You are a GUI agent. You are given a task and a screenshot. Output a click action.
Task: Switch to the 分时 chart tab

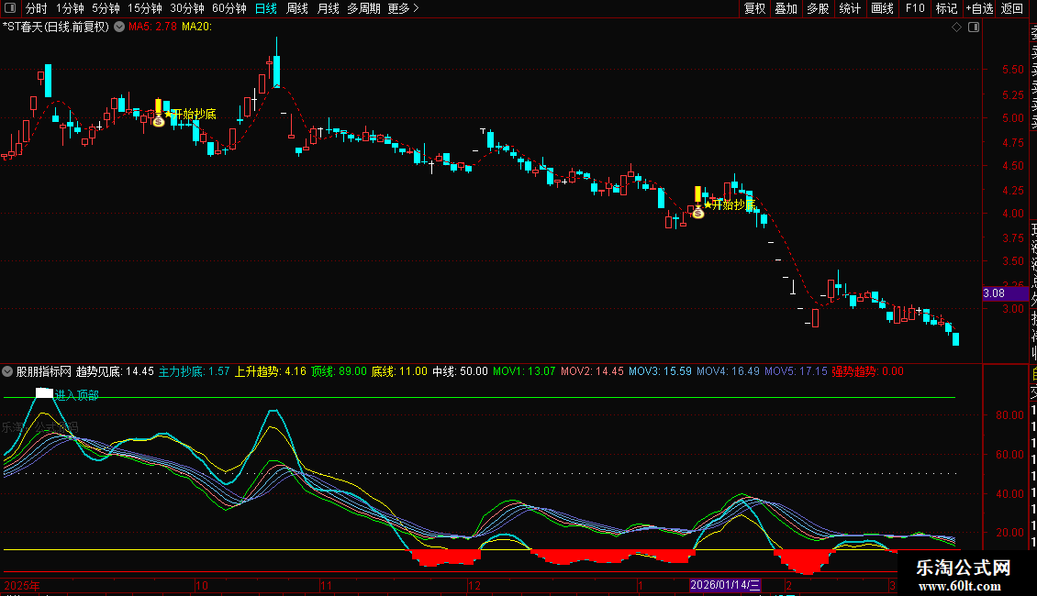(x=37, y=8)
